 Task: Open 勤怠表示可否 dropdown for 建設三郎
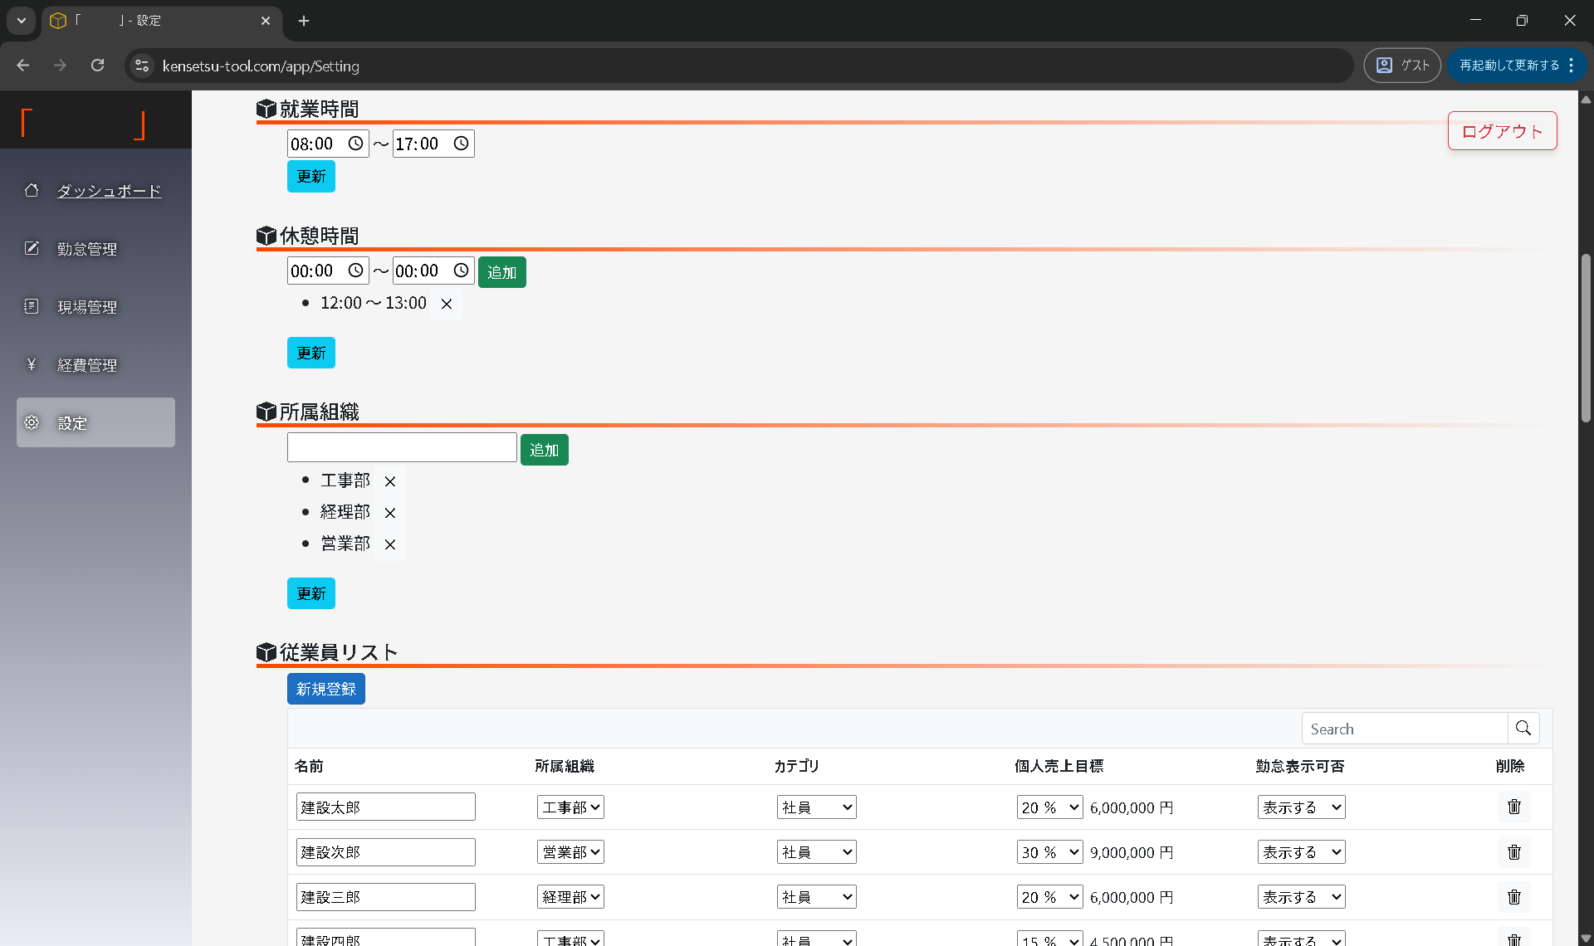click(1301, 897)
